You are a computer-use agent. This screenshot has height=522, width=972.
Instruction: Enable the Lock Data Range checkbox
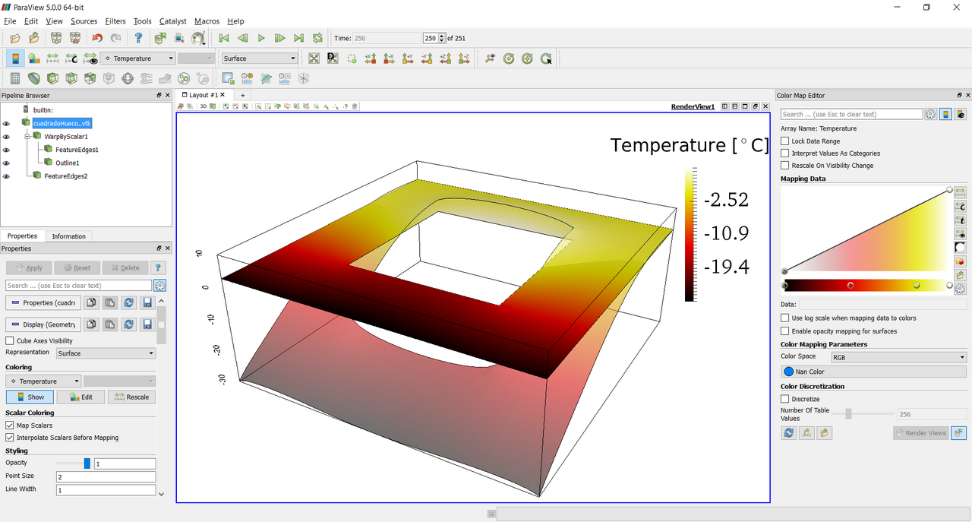pos(785,141)
